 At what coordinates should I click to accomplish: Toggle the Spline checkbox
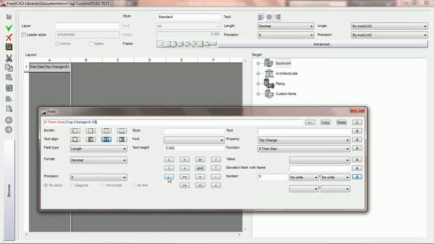pos(91,43)
